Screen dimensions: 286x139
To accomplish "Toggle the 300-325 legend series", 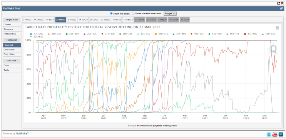I will (125, 34).
